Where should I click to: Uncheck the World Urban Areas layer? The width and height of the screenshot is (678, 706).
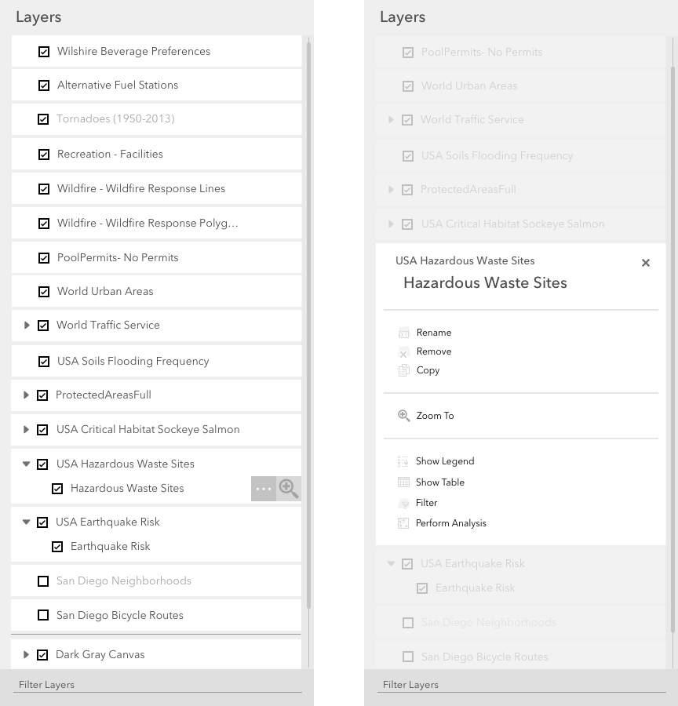[x=44, y=291]
